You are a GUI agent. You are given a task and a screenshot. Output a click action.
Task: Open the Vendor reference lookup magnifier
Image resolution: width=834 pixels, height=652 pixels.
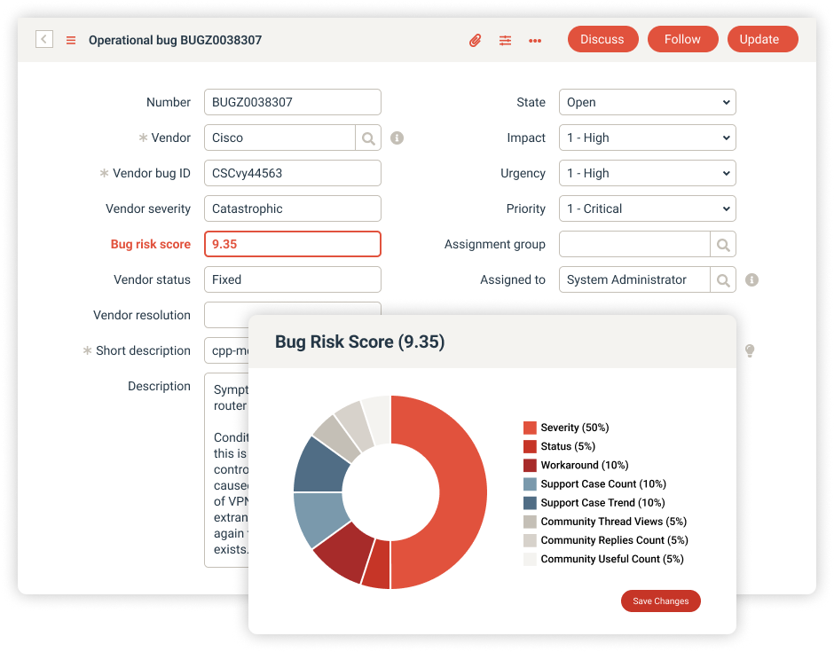(x=367, y=137)
